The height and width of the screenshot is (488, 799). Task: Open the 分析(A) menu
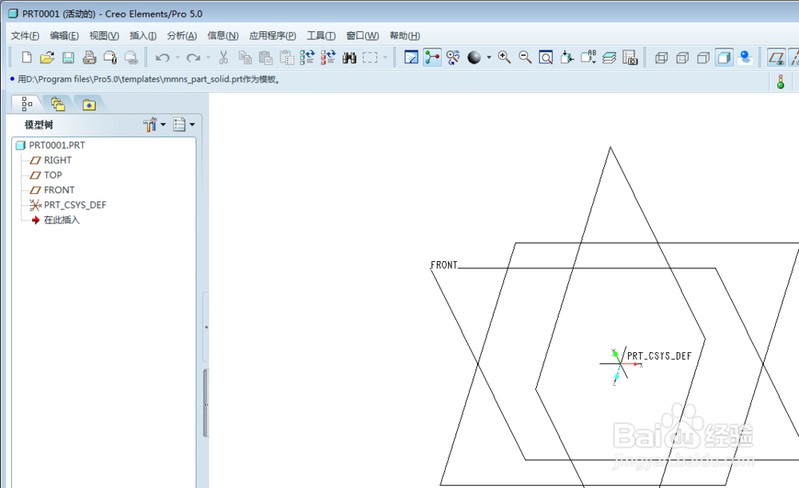pos(182,36)
